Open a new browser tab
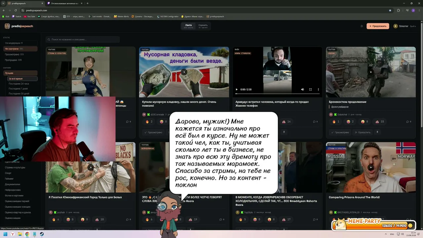Screen dimensions: 423x238 coord(87,3)
